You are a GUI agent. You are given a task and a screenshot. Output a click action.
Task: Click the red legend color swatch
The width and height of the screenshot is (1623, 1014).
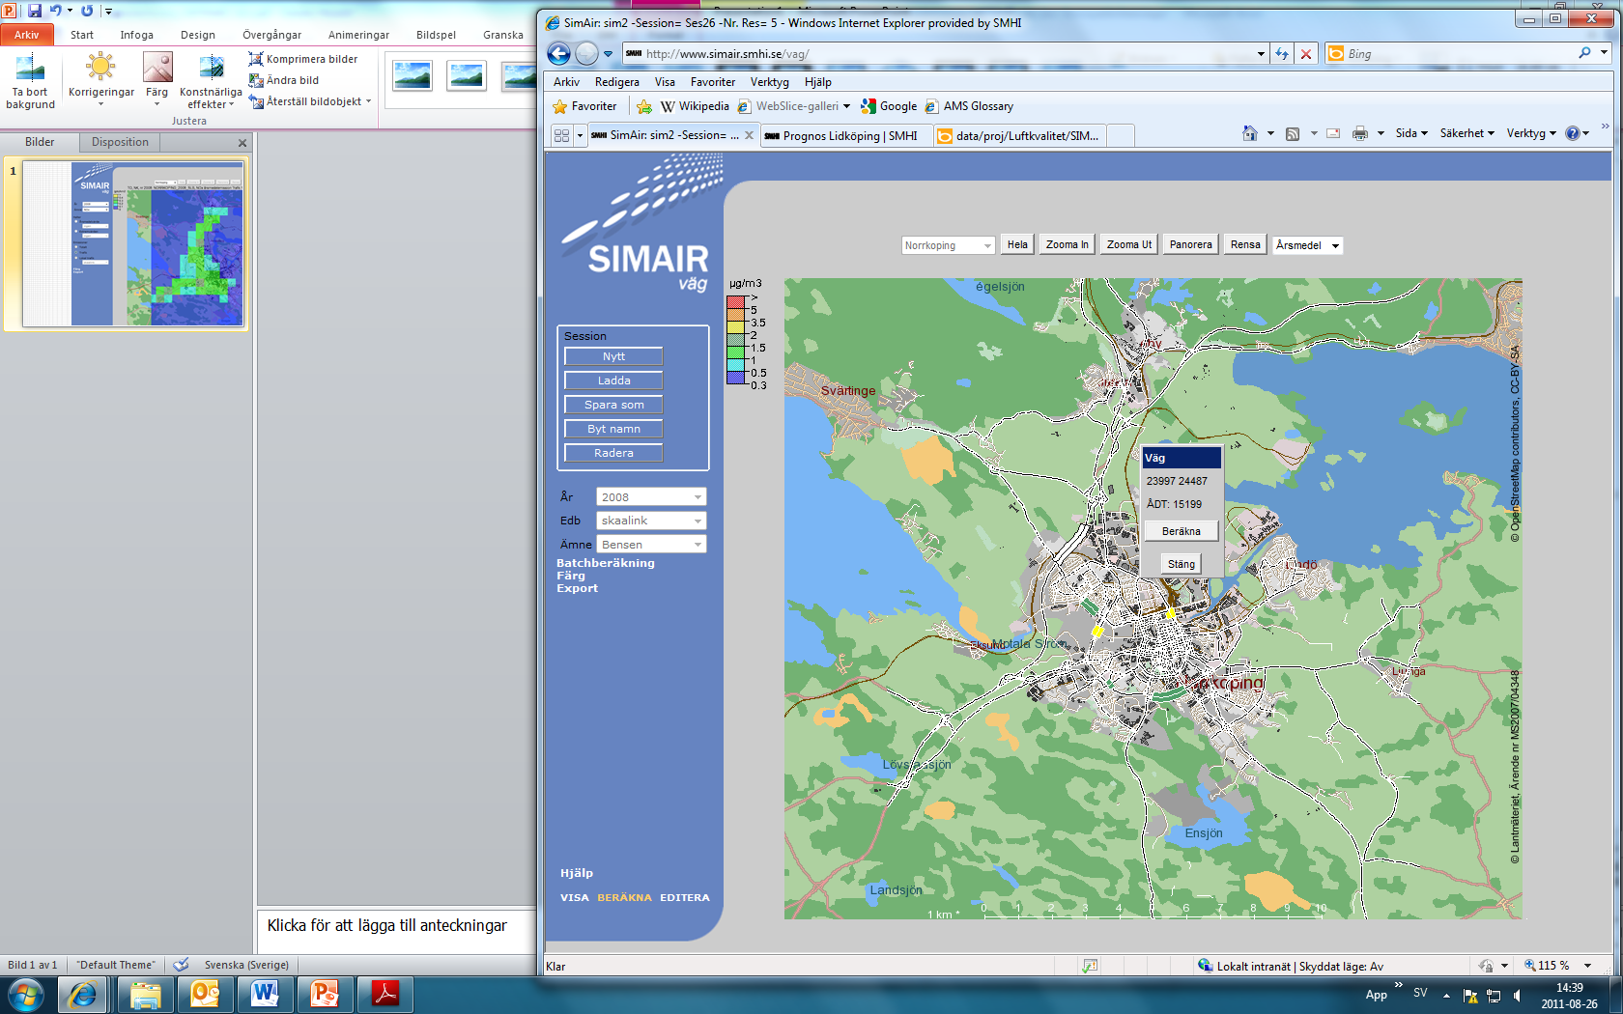click(735, 302)
